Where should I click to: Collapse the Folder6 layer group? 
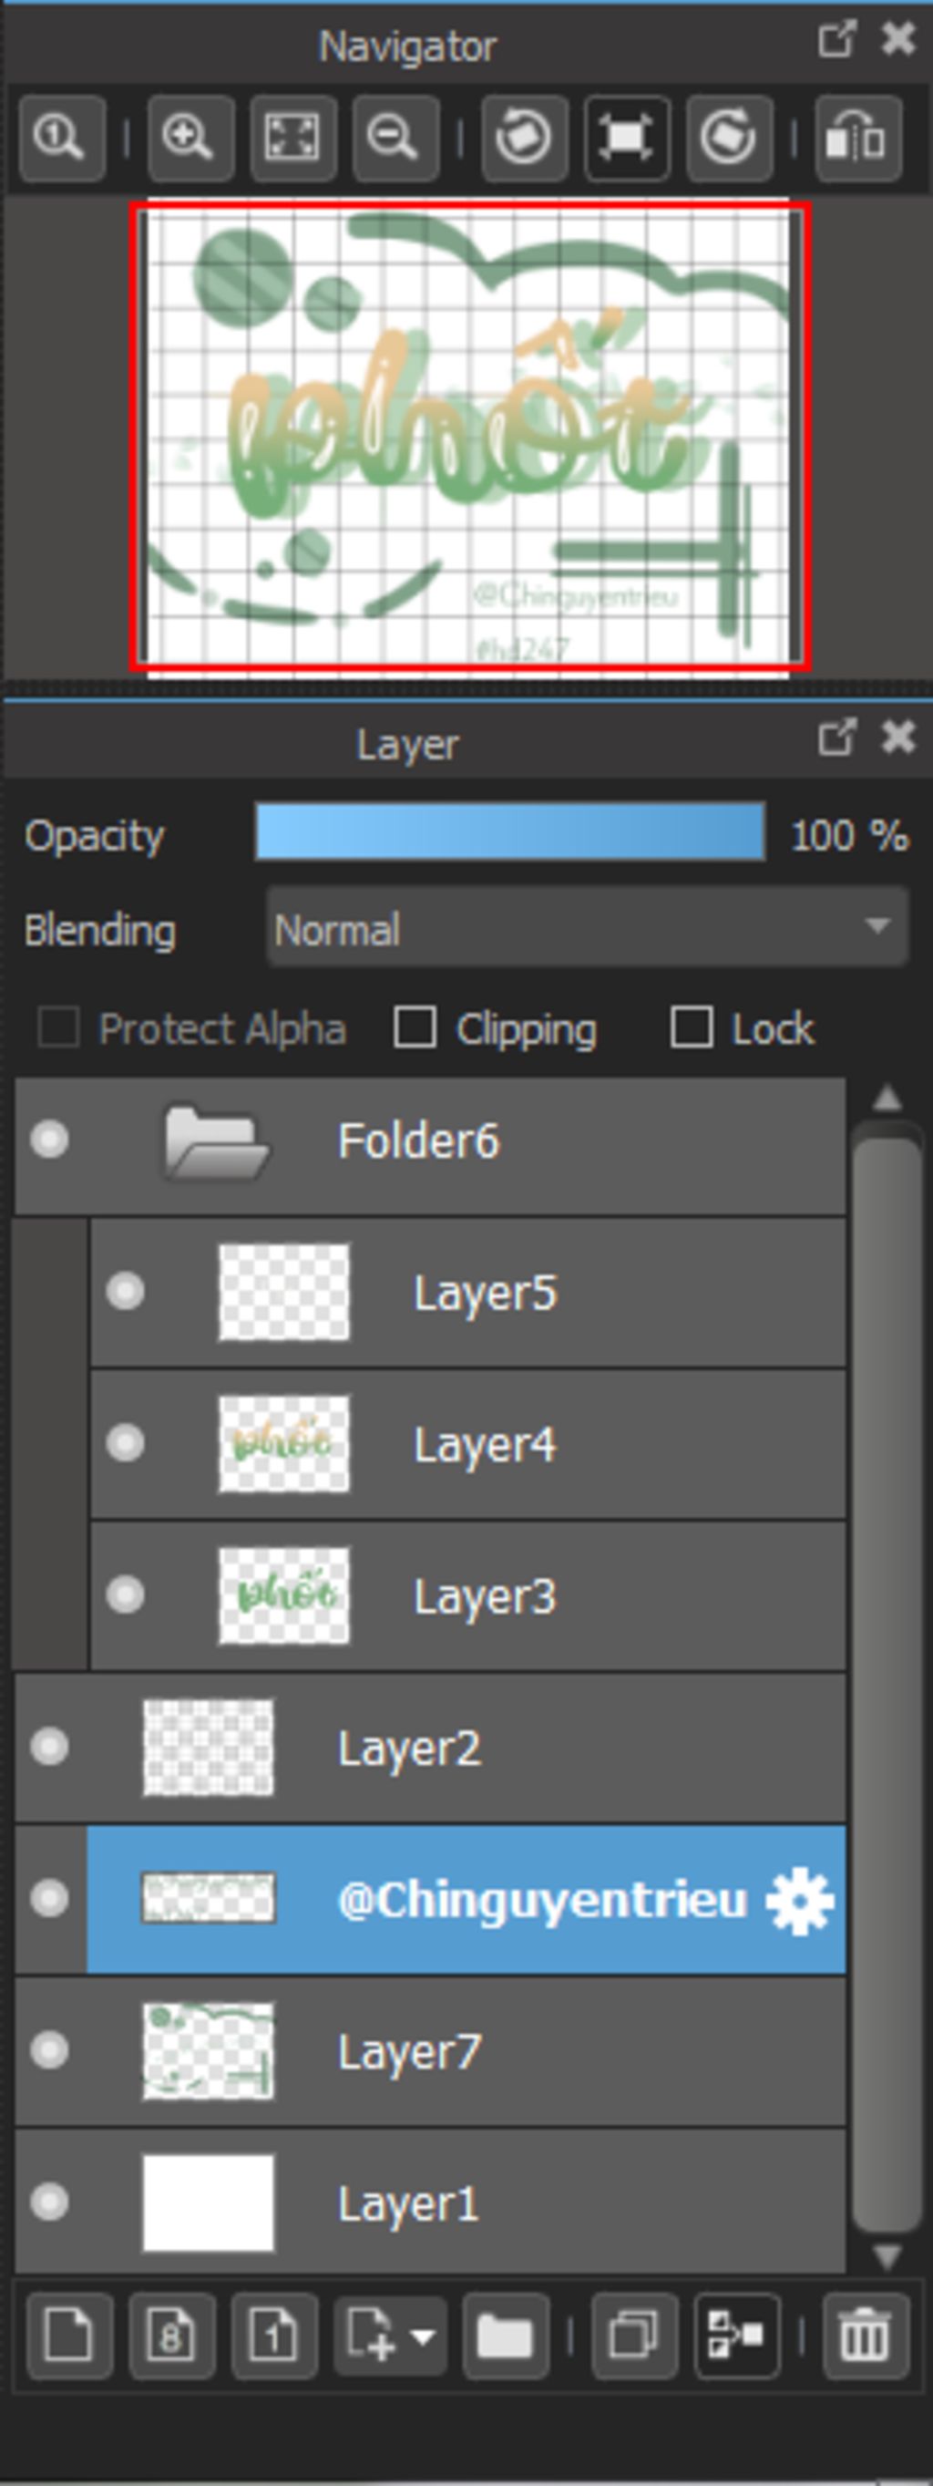[217, 1142]
